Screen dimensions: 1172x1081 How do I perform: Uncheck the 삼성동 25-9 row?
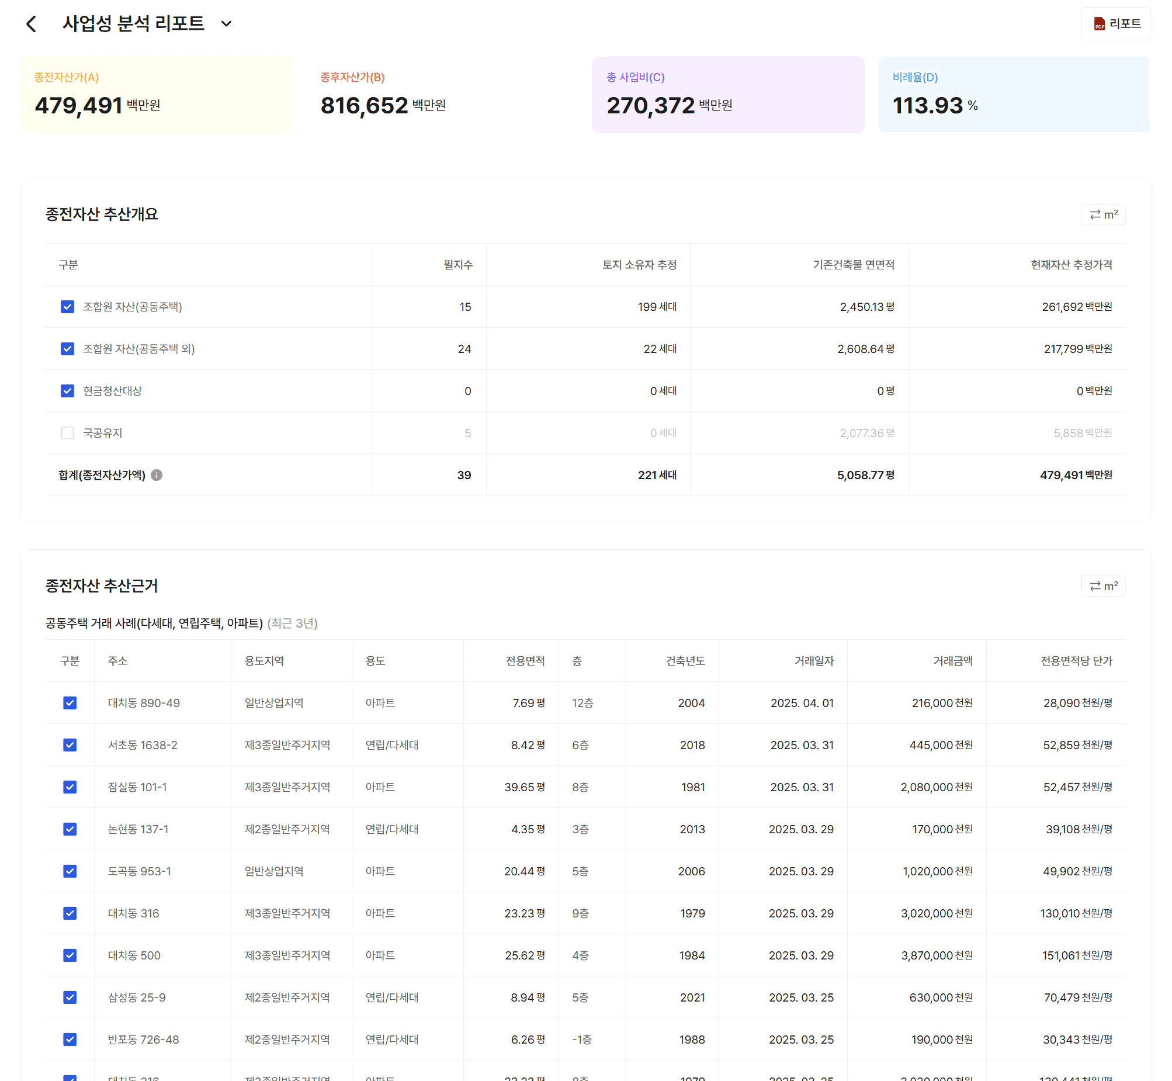click(70, 997)
